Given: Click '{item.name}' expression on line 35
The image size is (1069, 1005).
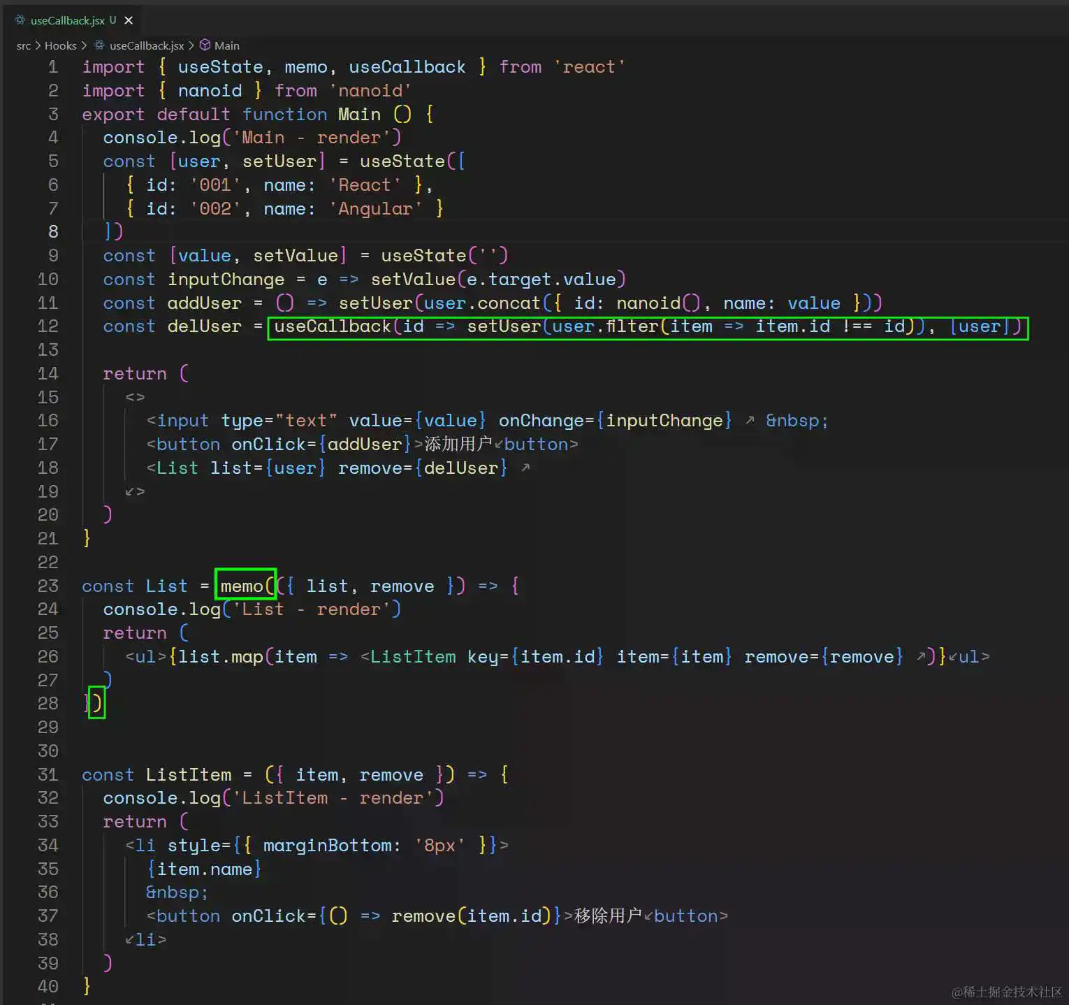Looking at the screenshot, I should click(204, 869).
